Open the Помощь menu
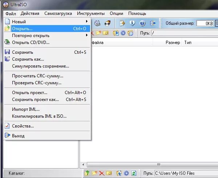218x178 pixels. click(137, 13)
